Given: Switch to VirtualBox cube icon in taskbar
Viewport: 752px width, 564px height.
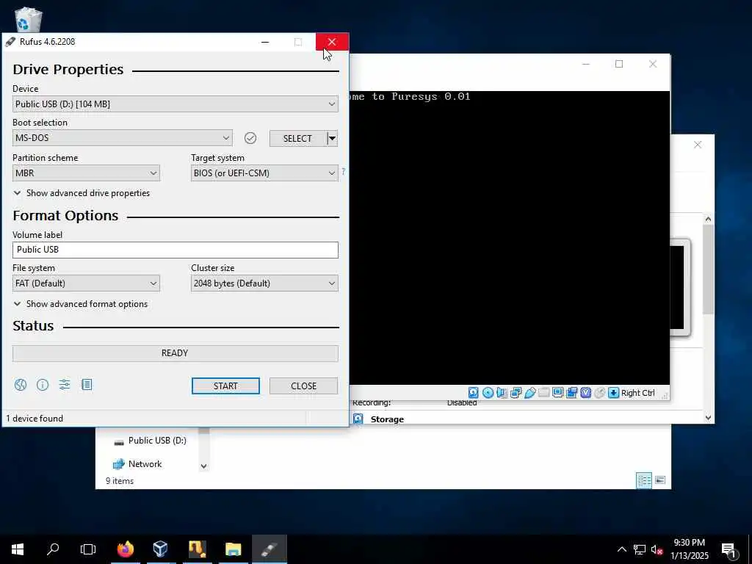Looking at the screenshot, I should pos(161,549).
